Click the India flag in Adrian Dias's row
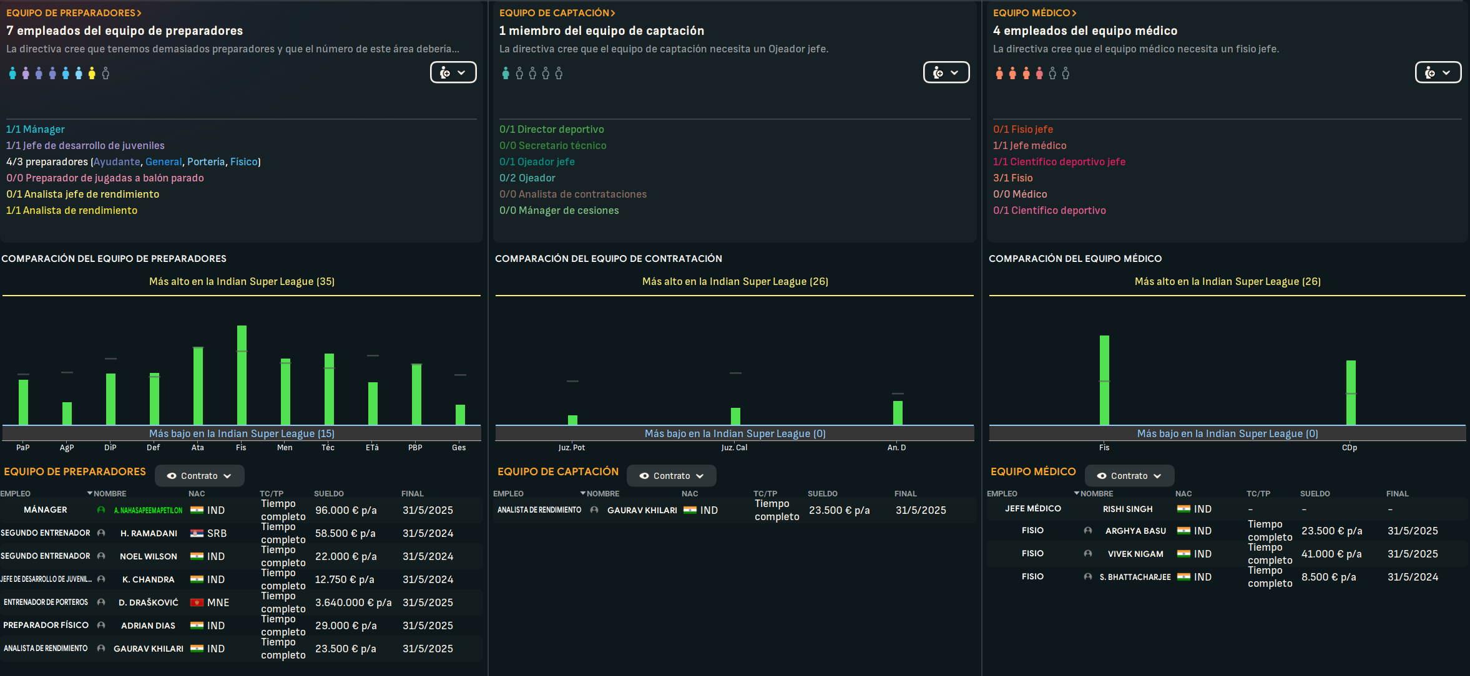Screen dimensions: 1470x676 (197, 625)
